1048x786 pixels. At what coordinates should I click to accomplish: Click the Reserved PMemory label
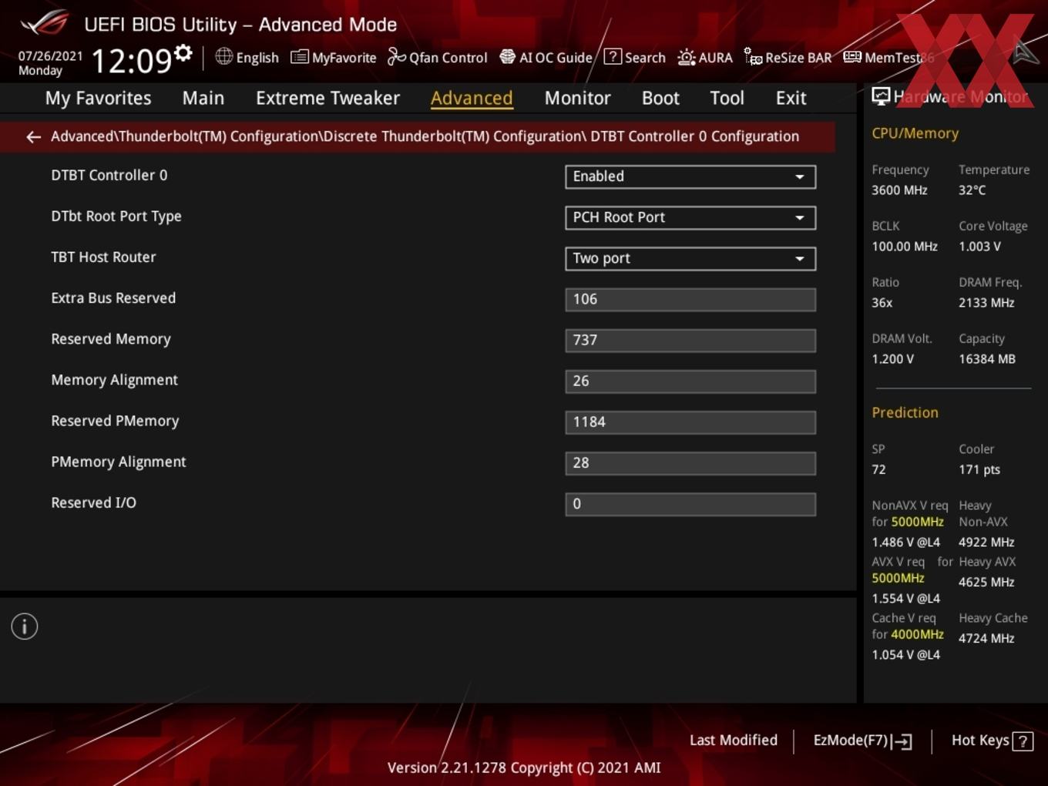point(115,421)
